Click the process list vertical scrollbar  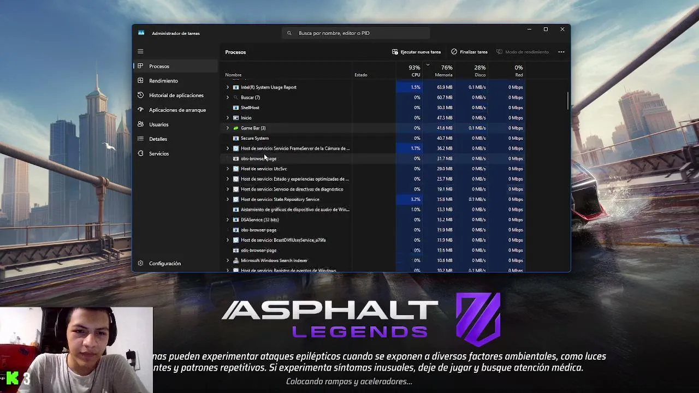pyautogui.click(x=568, y=100)
